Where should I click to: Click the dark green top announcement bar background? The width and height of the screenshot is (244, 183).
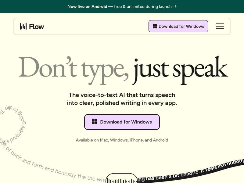[x=213, y=6]
